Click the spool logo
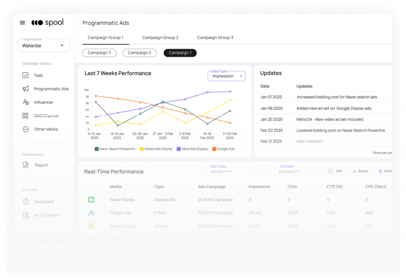406x280 pixels. (48, 23)
